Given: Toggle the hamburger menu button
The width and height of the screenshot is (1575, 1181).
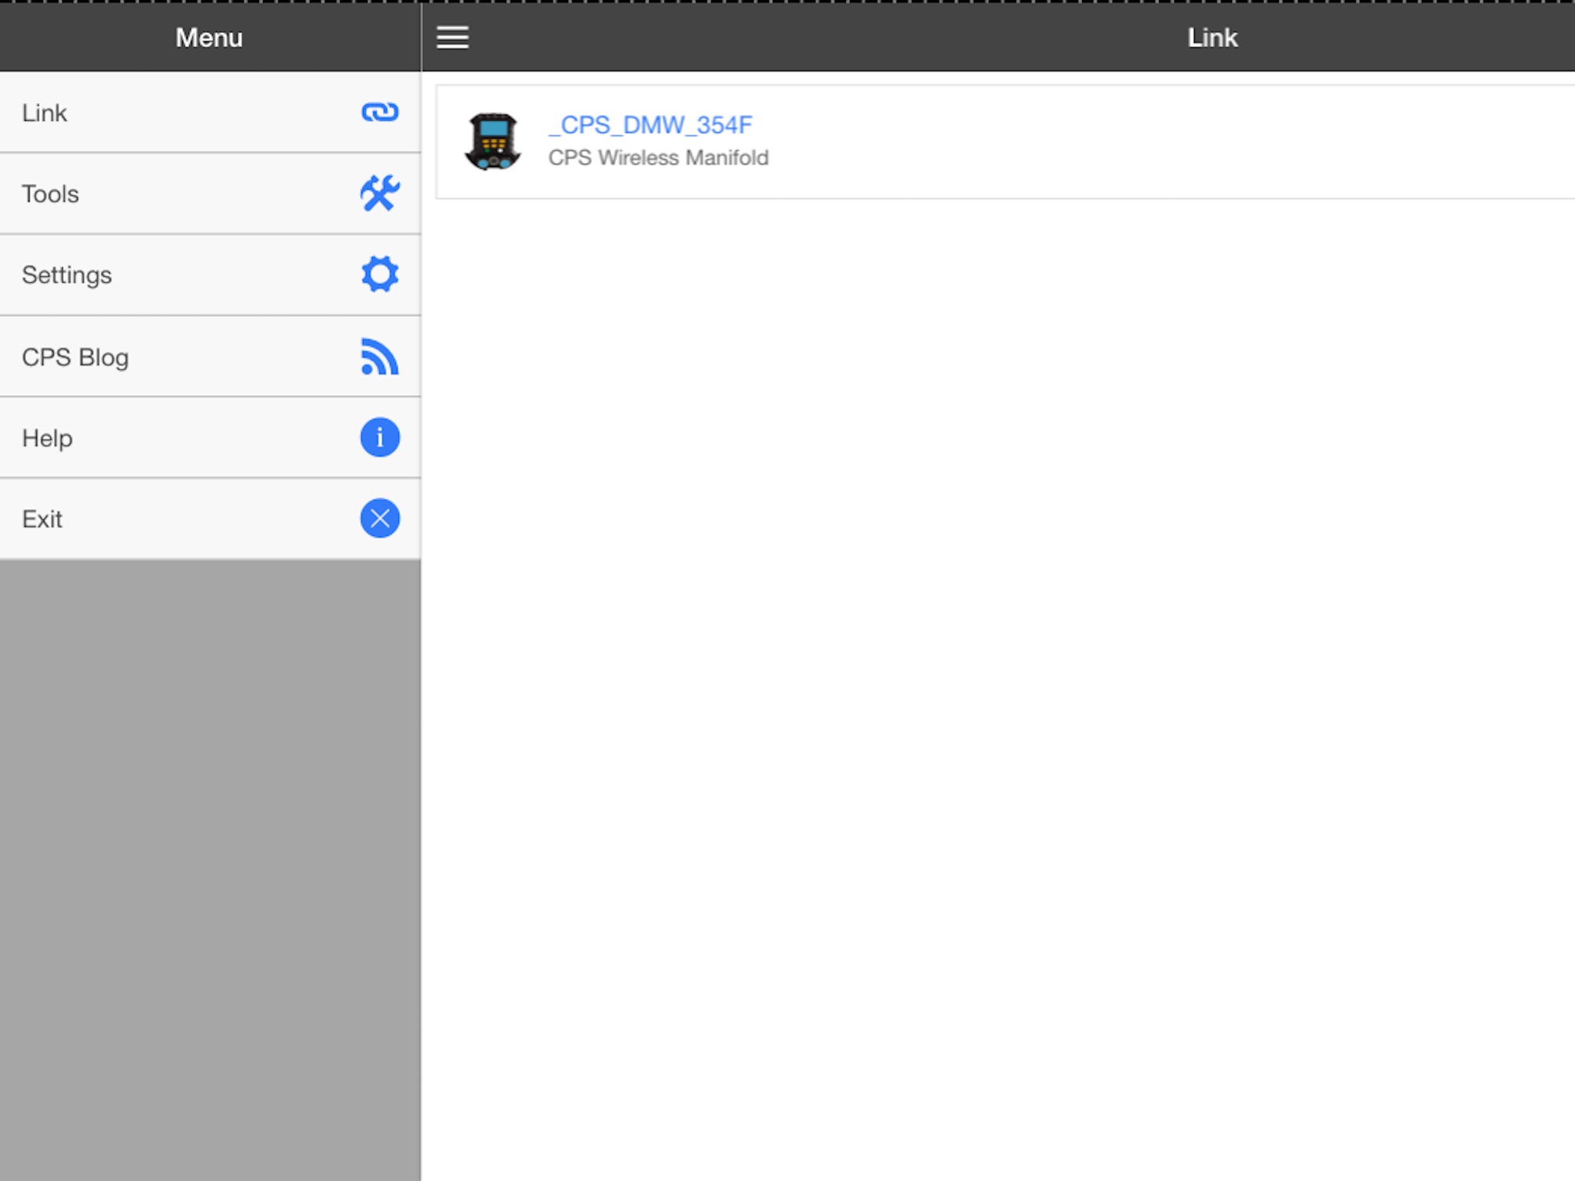Looking at the screenshot, I should click(453, 37).
